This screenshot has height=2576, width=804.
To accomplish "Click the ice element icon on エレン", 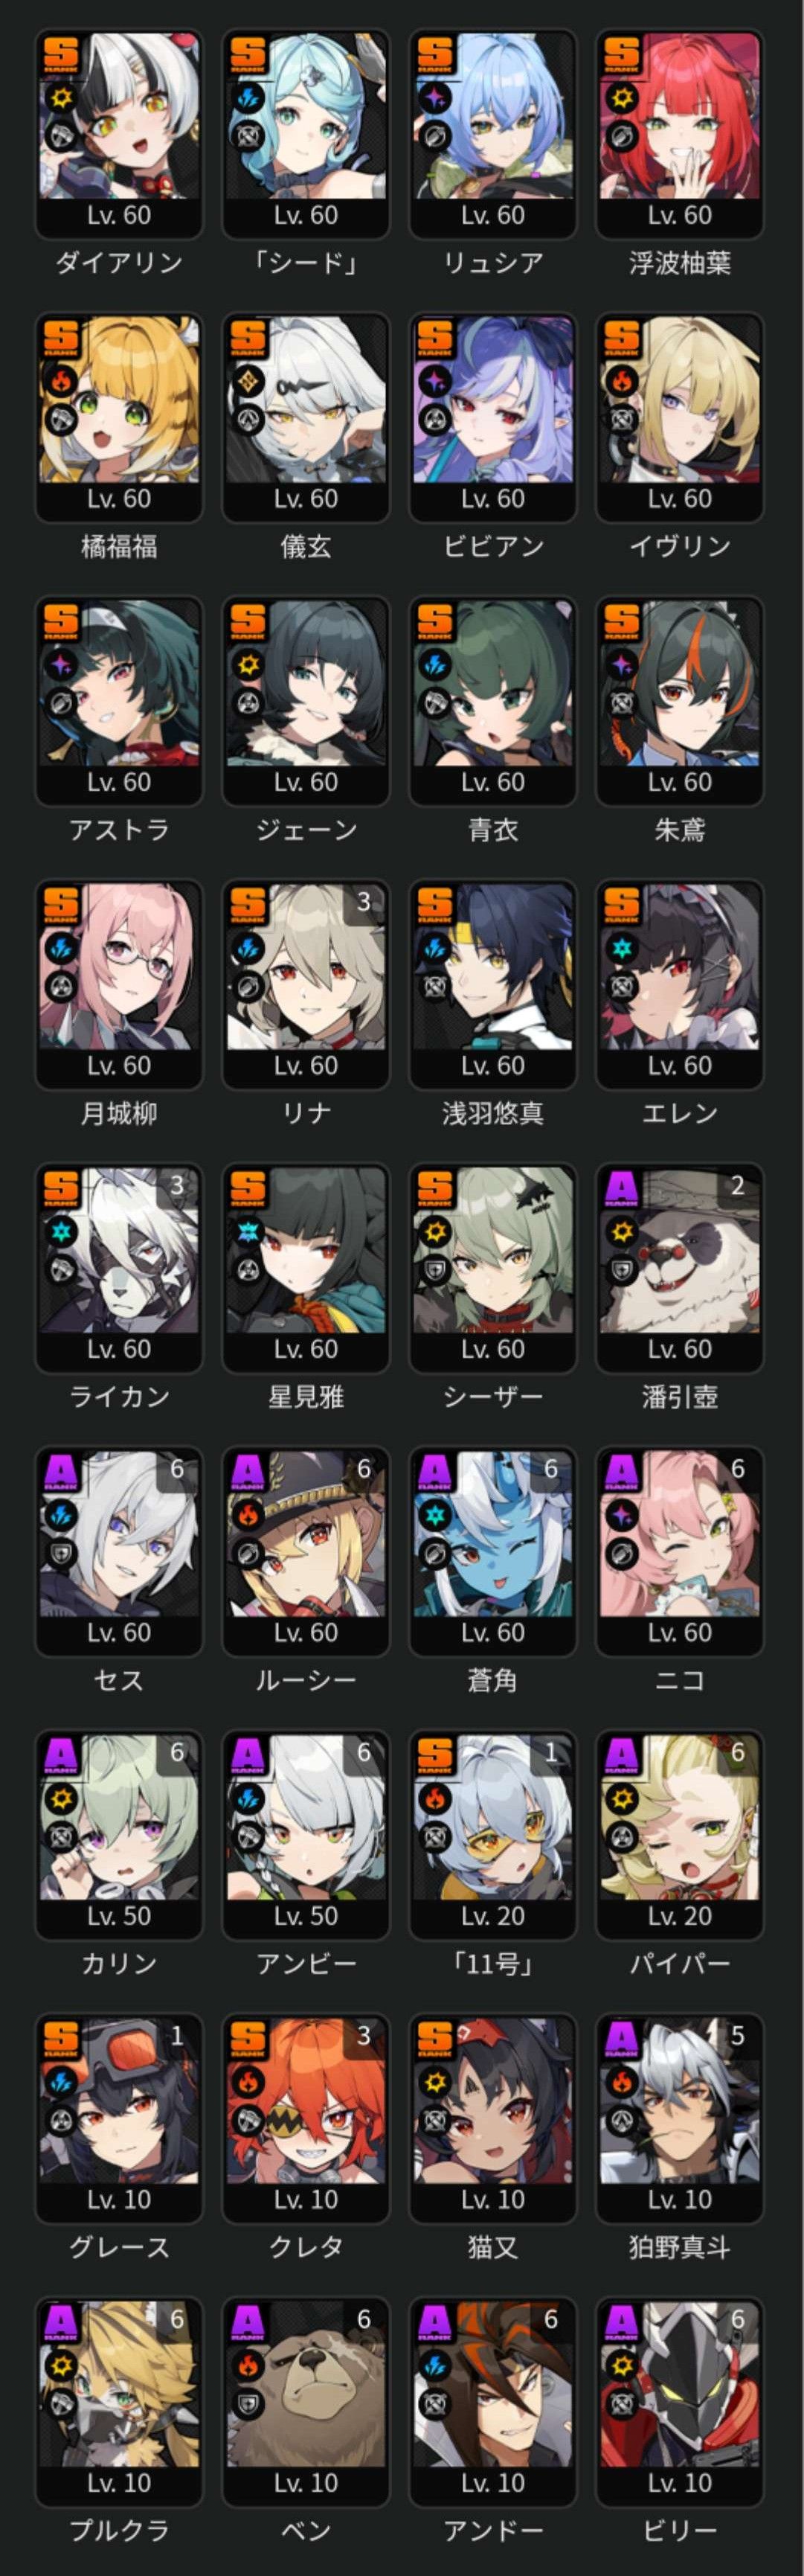I will coord(622,949).
